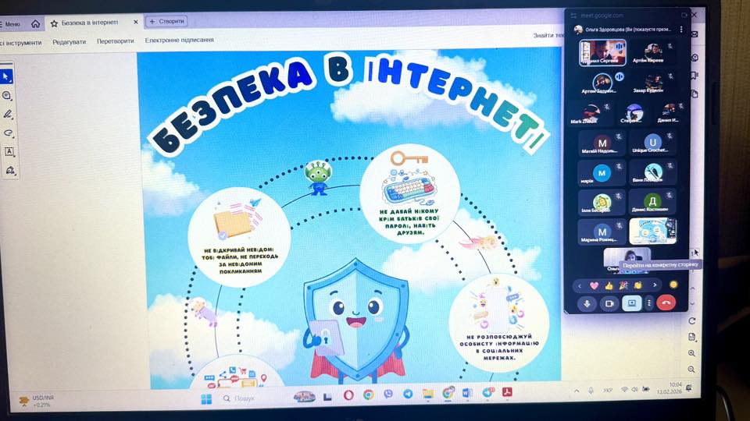The image size is (750, 421).
Task: Open Електронне підписання
Action: coord(179,41)
